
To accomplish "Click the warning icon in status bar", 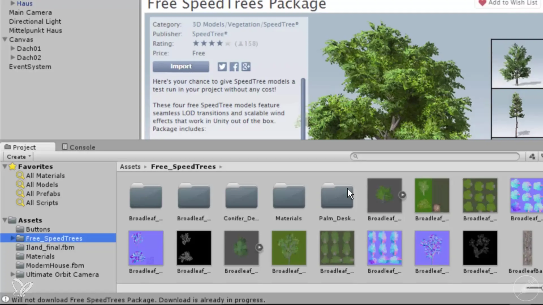I will pyautogui.click(x=5, y=299).
